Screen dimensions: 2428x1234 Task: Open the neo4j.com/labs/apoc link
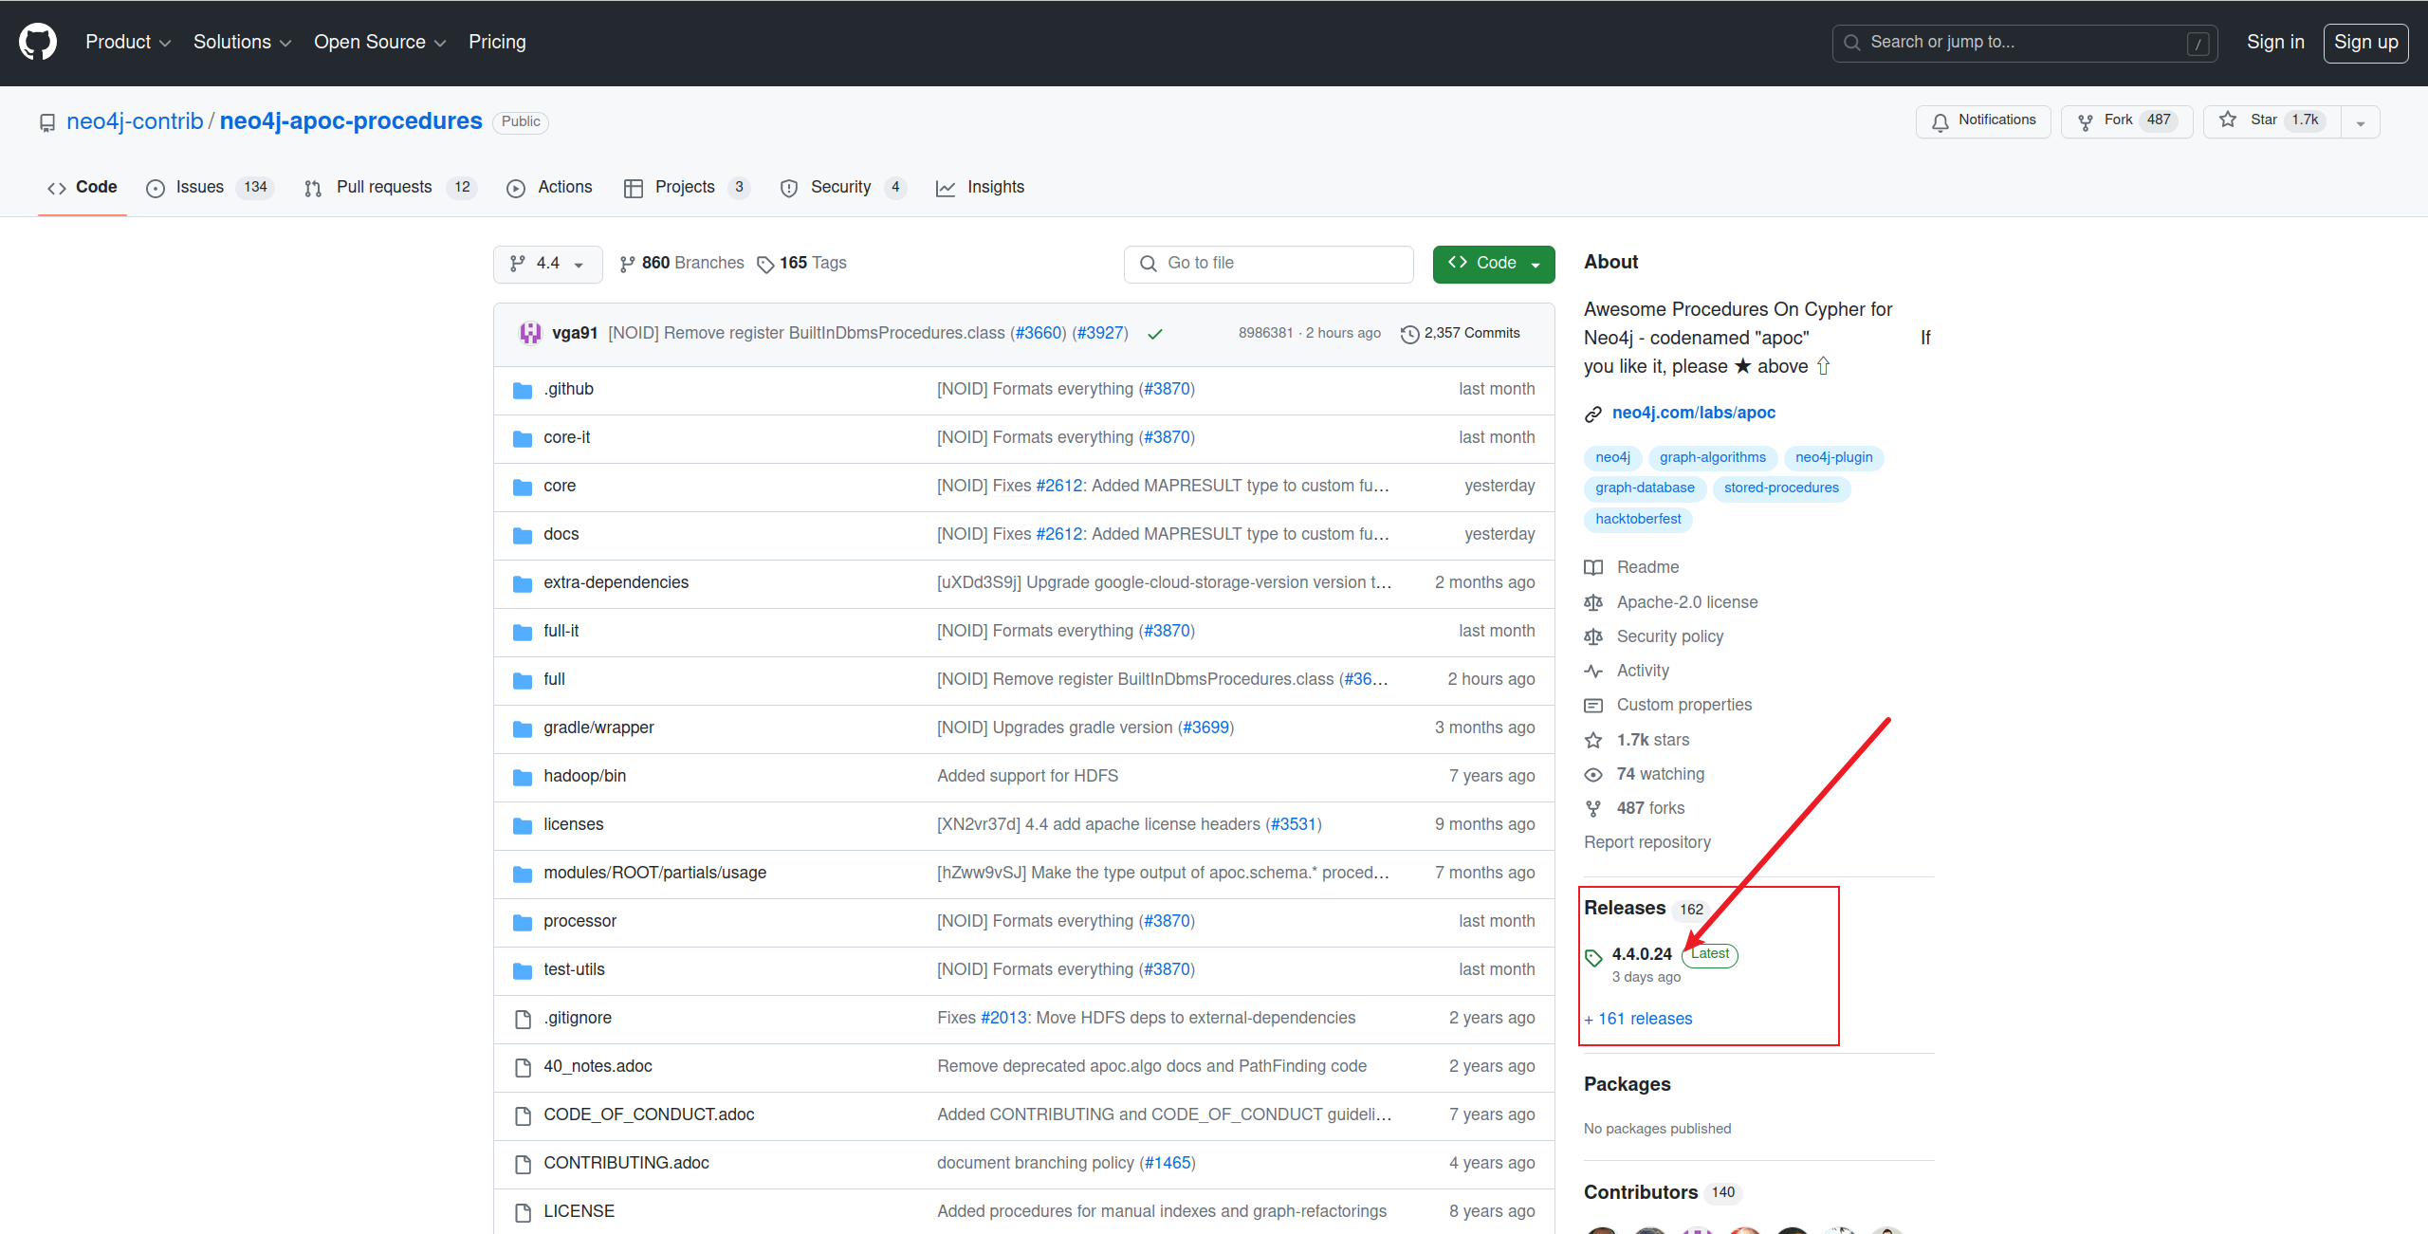click(1693, 413)
